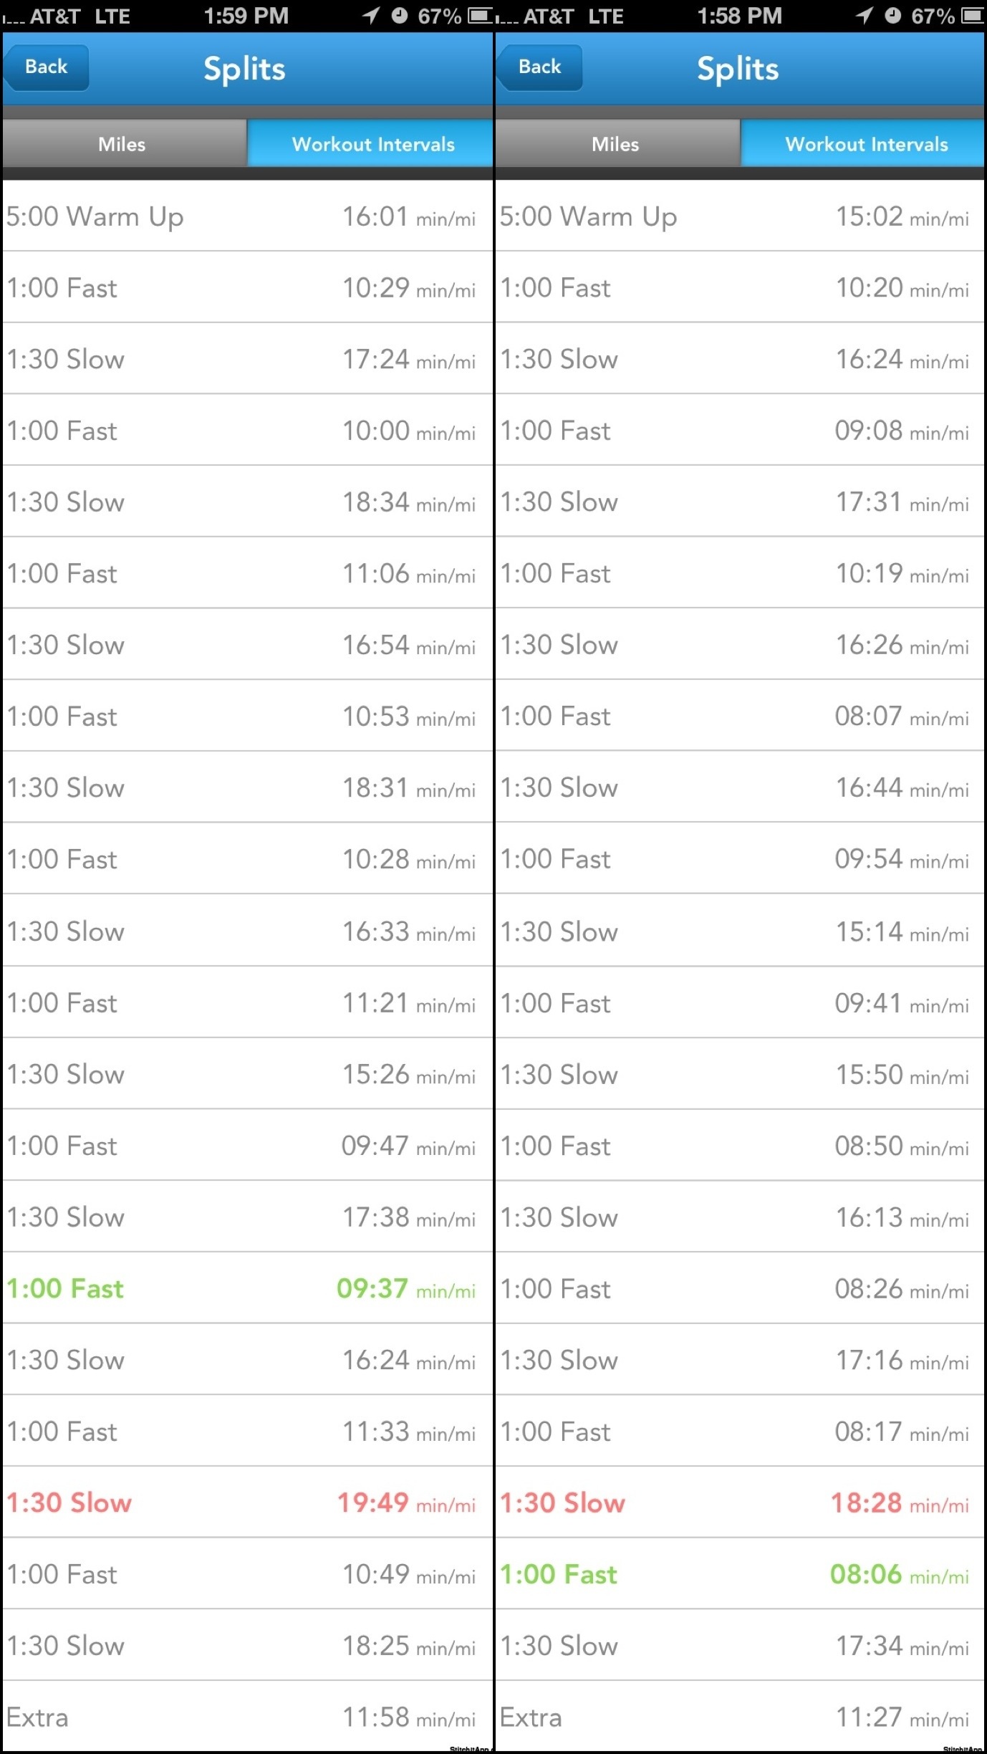Open the Warm Up row with 16:01 pace
987x1754 pixels.
pos(247,216)
